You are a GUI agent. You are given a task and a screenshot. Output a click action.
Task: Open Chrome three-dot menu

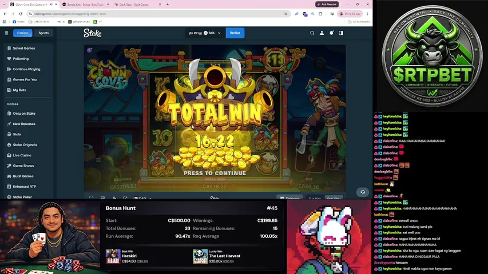coord(367,14)
